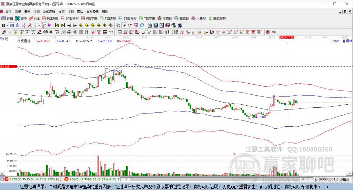Open the 江恩 menu

[x=37, y=11]
